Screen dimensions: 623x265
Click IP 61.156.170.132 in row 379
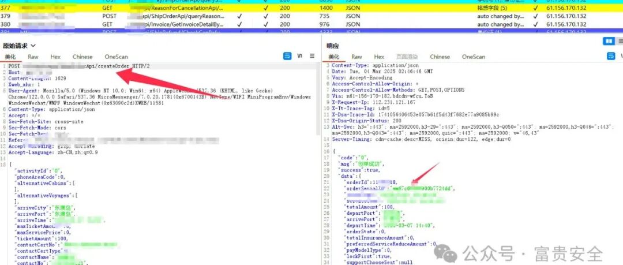tap(566, 16)
